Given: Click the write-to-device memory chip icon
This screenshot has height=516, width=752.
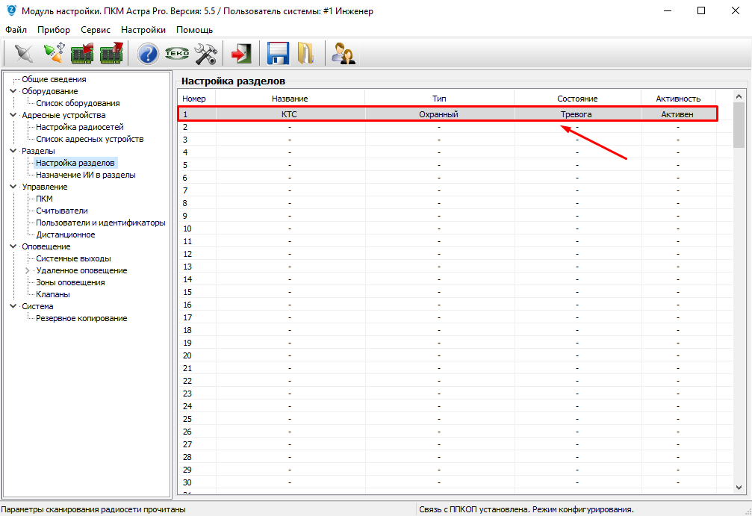Looking at the screenshot, I should point(111,54).
